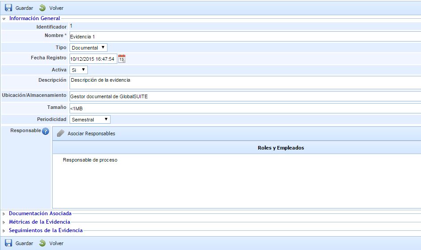This screenshot has width=421, height=250.
Task: Open the Tipo dropdown showing Documental
Action: [88, 48]
